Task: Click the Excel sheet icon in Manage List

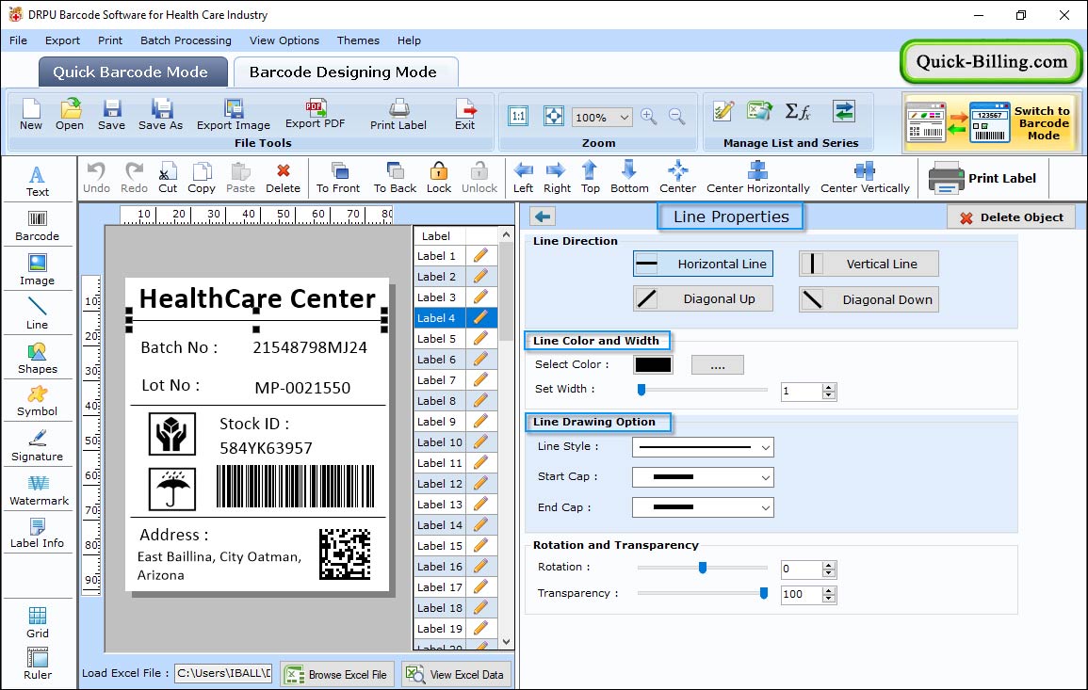Action: (760, 111)
